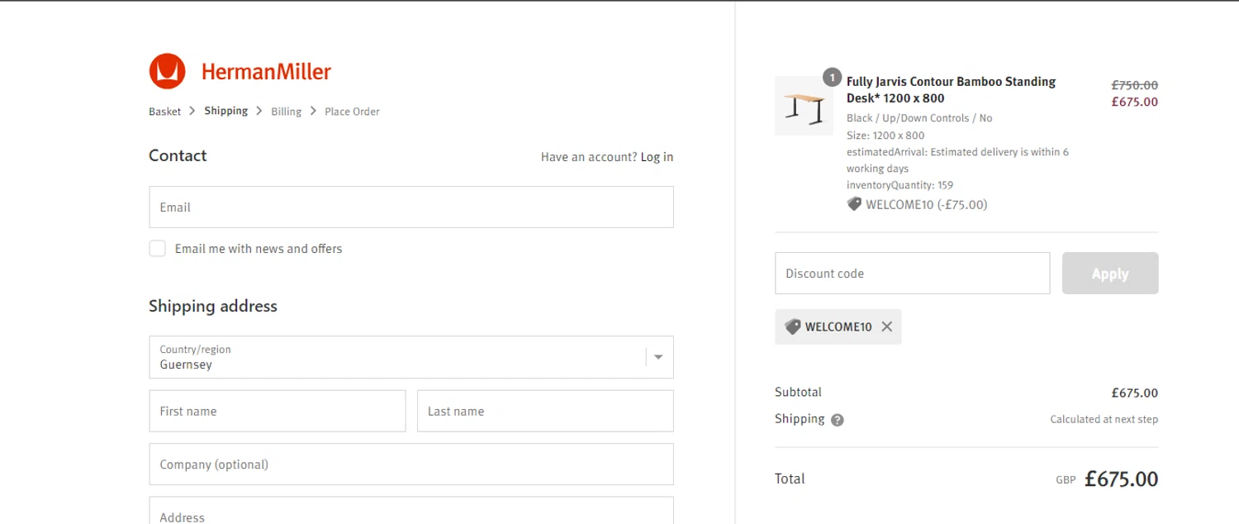This screenshot has height=524, width=1239.
Task: Click the chevron after Shipping breadcrumb
Action: [x=259, y=111]
